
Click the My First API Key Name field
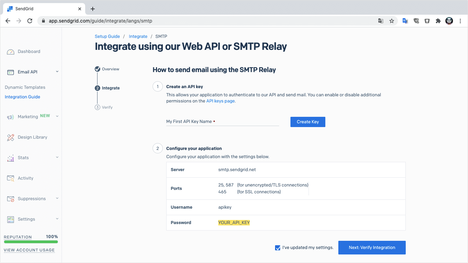(x=223, y=122)
